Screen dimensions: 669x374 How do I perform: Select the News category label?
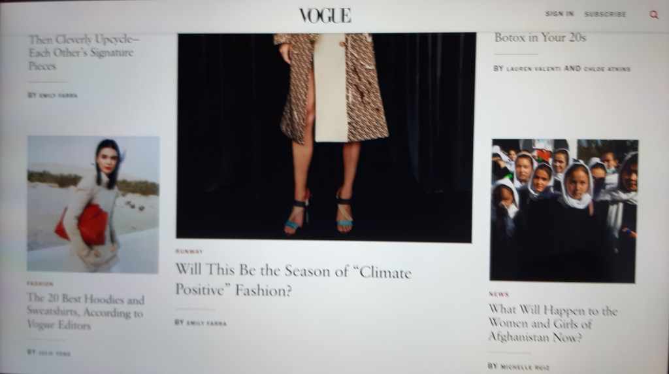coord(498,294)
